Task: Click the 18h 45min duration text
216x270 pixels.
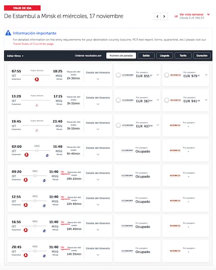Action: [x=74, y=229]
